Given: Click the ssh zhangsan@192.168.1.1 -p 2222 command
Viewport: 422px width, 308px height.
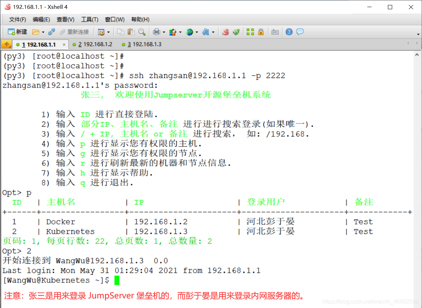Looking at the screenshot, I should pos(207,76).
